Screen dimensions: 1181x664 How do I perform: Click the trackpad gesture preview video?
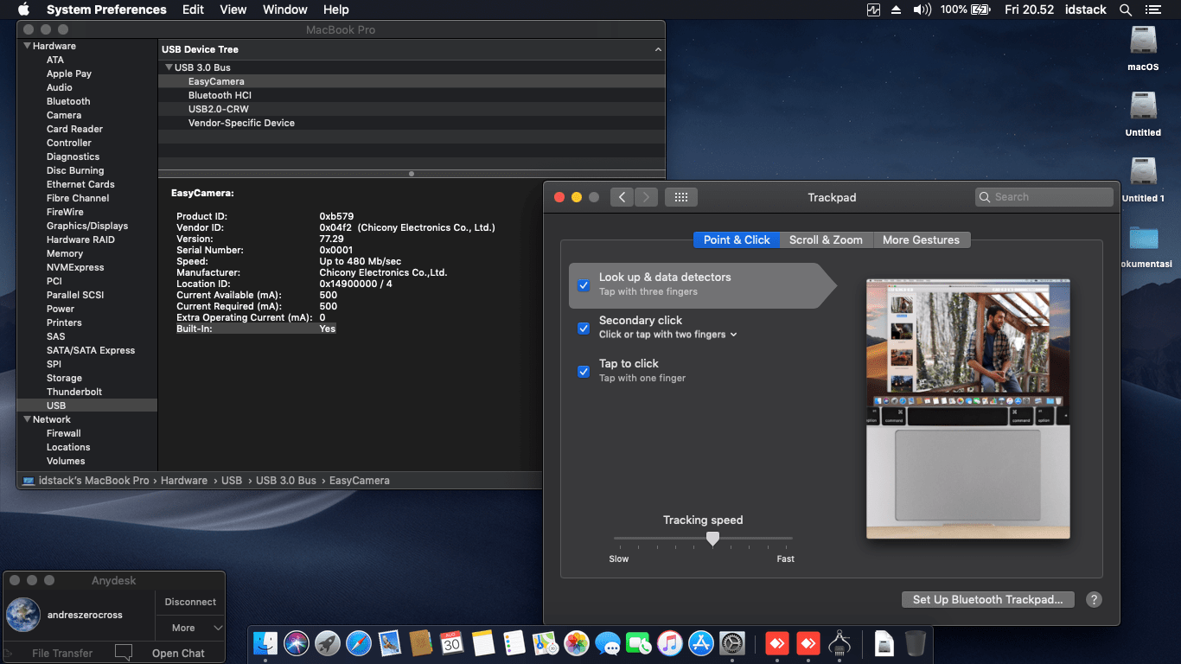[x=968, y=408]
